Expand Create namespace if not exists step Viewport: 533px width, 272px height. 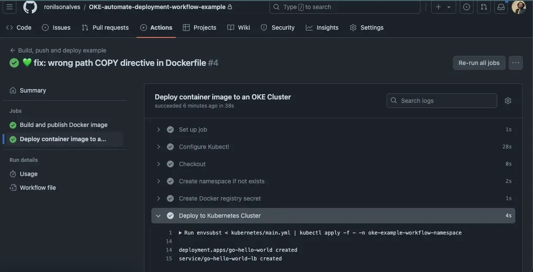[333, 181]
